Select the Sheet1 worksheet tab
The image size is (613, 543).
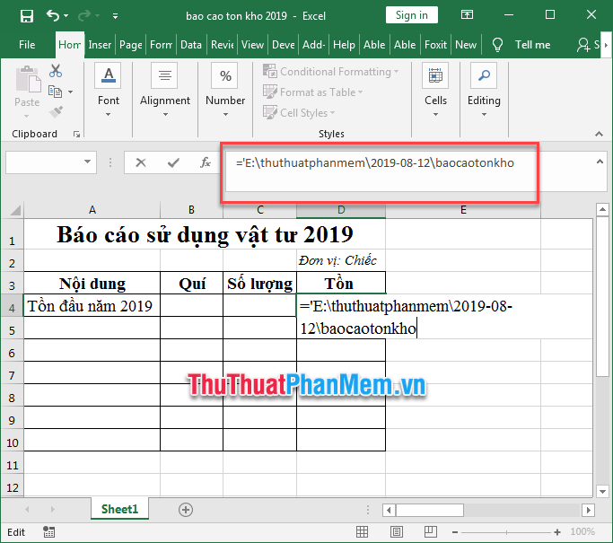point(119,509)
